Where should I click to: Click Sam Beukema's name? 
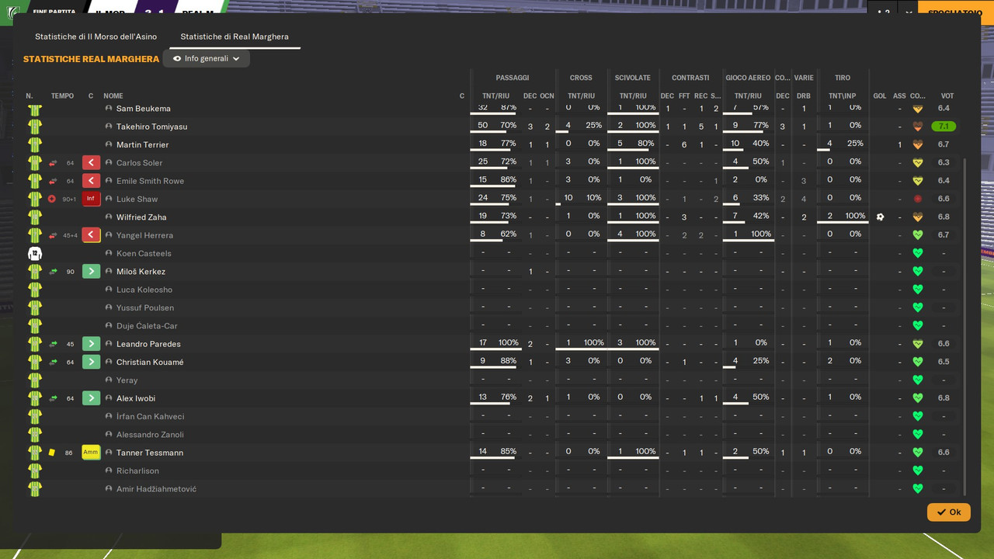click(x=143, y=109)
